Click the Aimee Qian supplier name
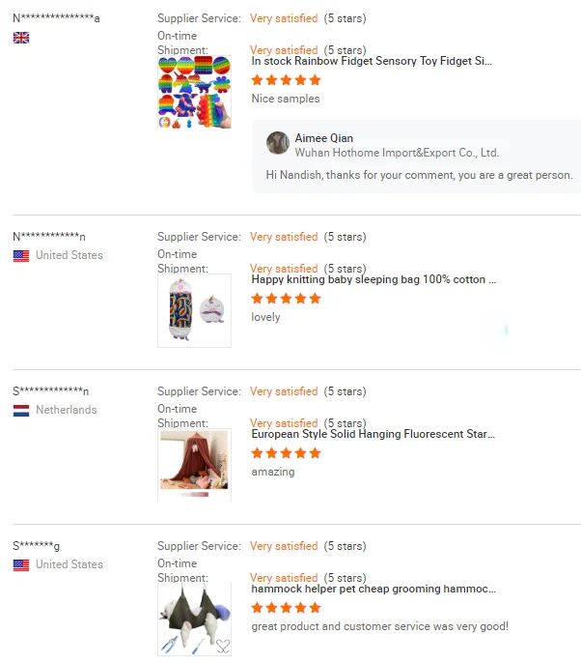The height and width of the screenshot is (663, 581). coord(324,138)
